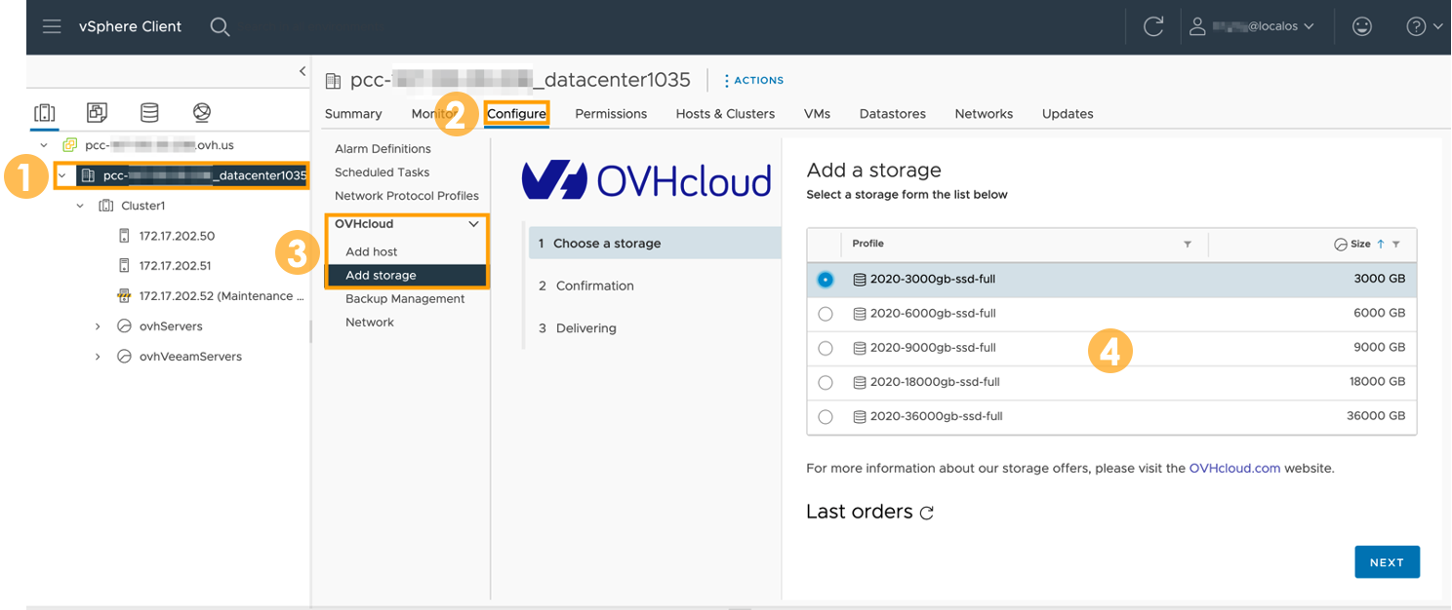1452x610 pixels.
Task: Select host 172.17.202.51
Action: [175, 265]
